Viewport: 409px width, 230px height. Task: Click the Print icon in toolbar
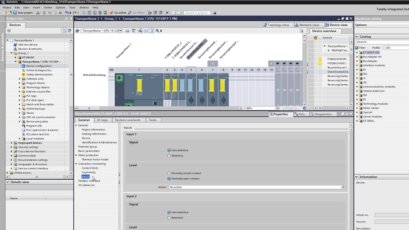tap(38, 12)
